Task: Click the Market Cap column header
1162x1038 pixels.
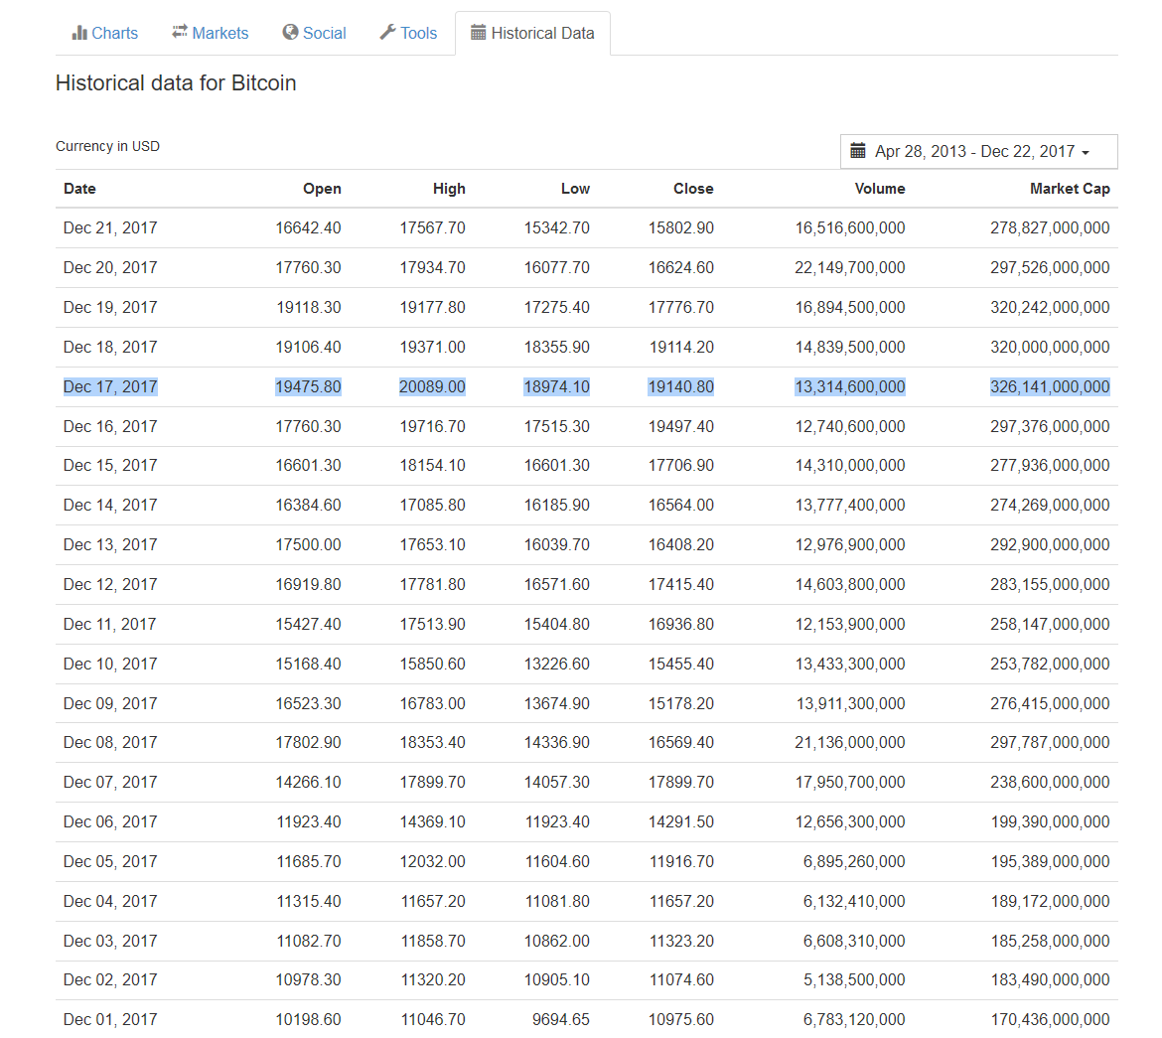Action: coord(1070,189)
